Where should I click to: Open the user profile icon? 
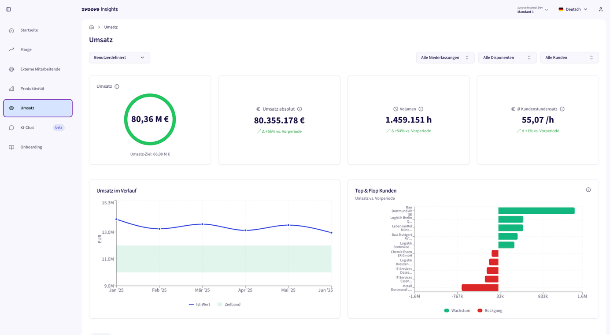[600, 9]
